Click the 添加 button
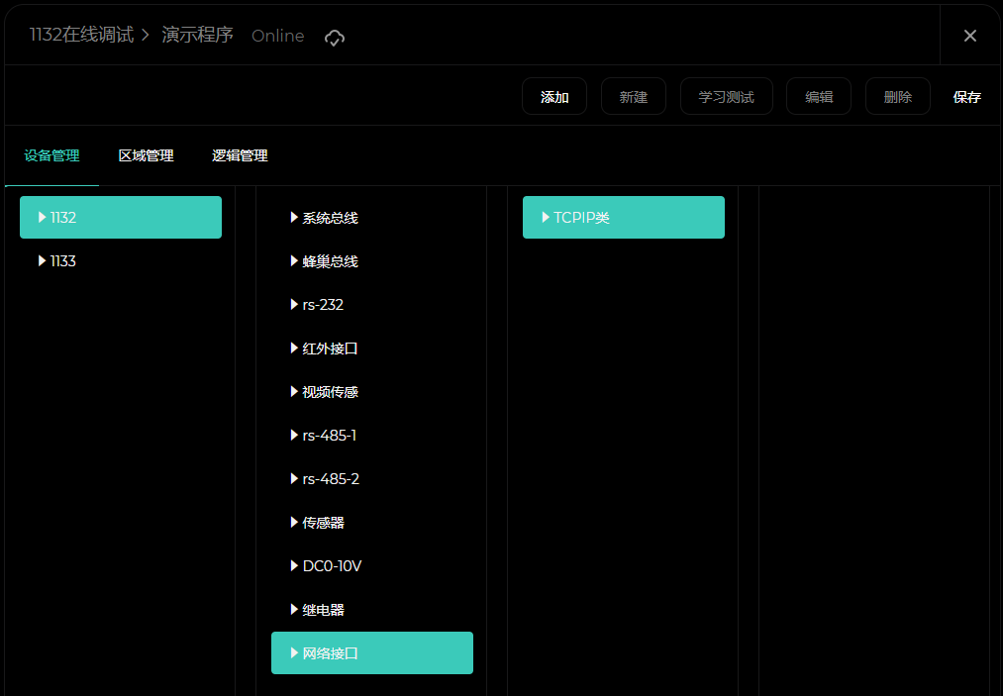1003x696 pixels. click(x=553, y=97)
